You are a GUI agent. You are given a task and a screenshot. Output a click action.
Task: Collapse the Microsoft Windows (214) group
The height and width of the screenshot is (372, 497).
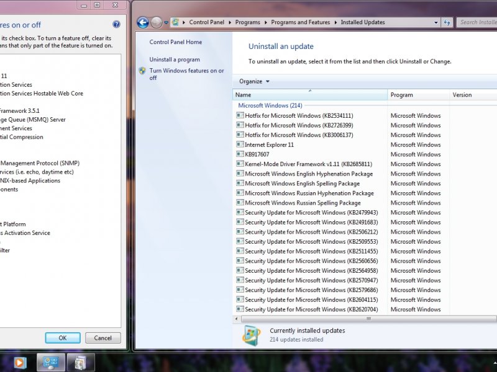(270, 105)
